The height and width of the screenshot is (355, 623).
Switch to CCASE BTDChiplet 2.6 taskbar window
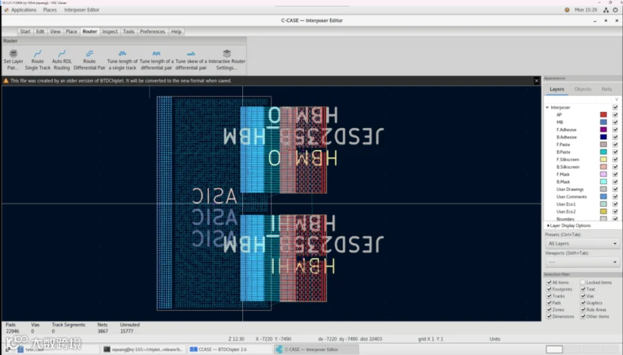point(228,349)
